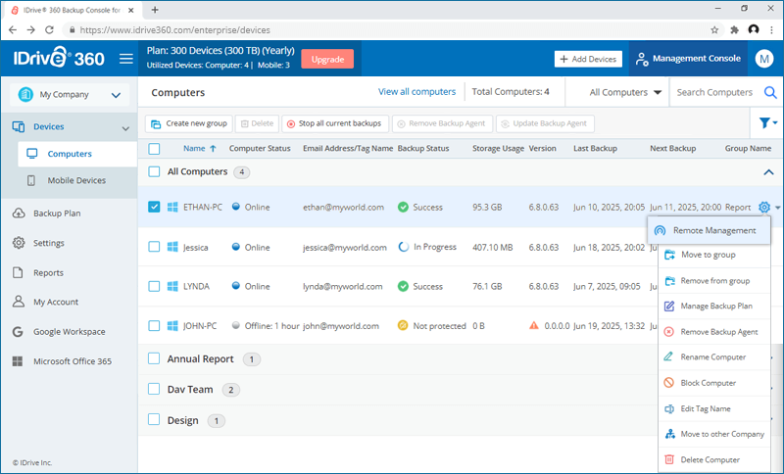
Task: Click the Search Computers field
Action: coord(715,92)
